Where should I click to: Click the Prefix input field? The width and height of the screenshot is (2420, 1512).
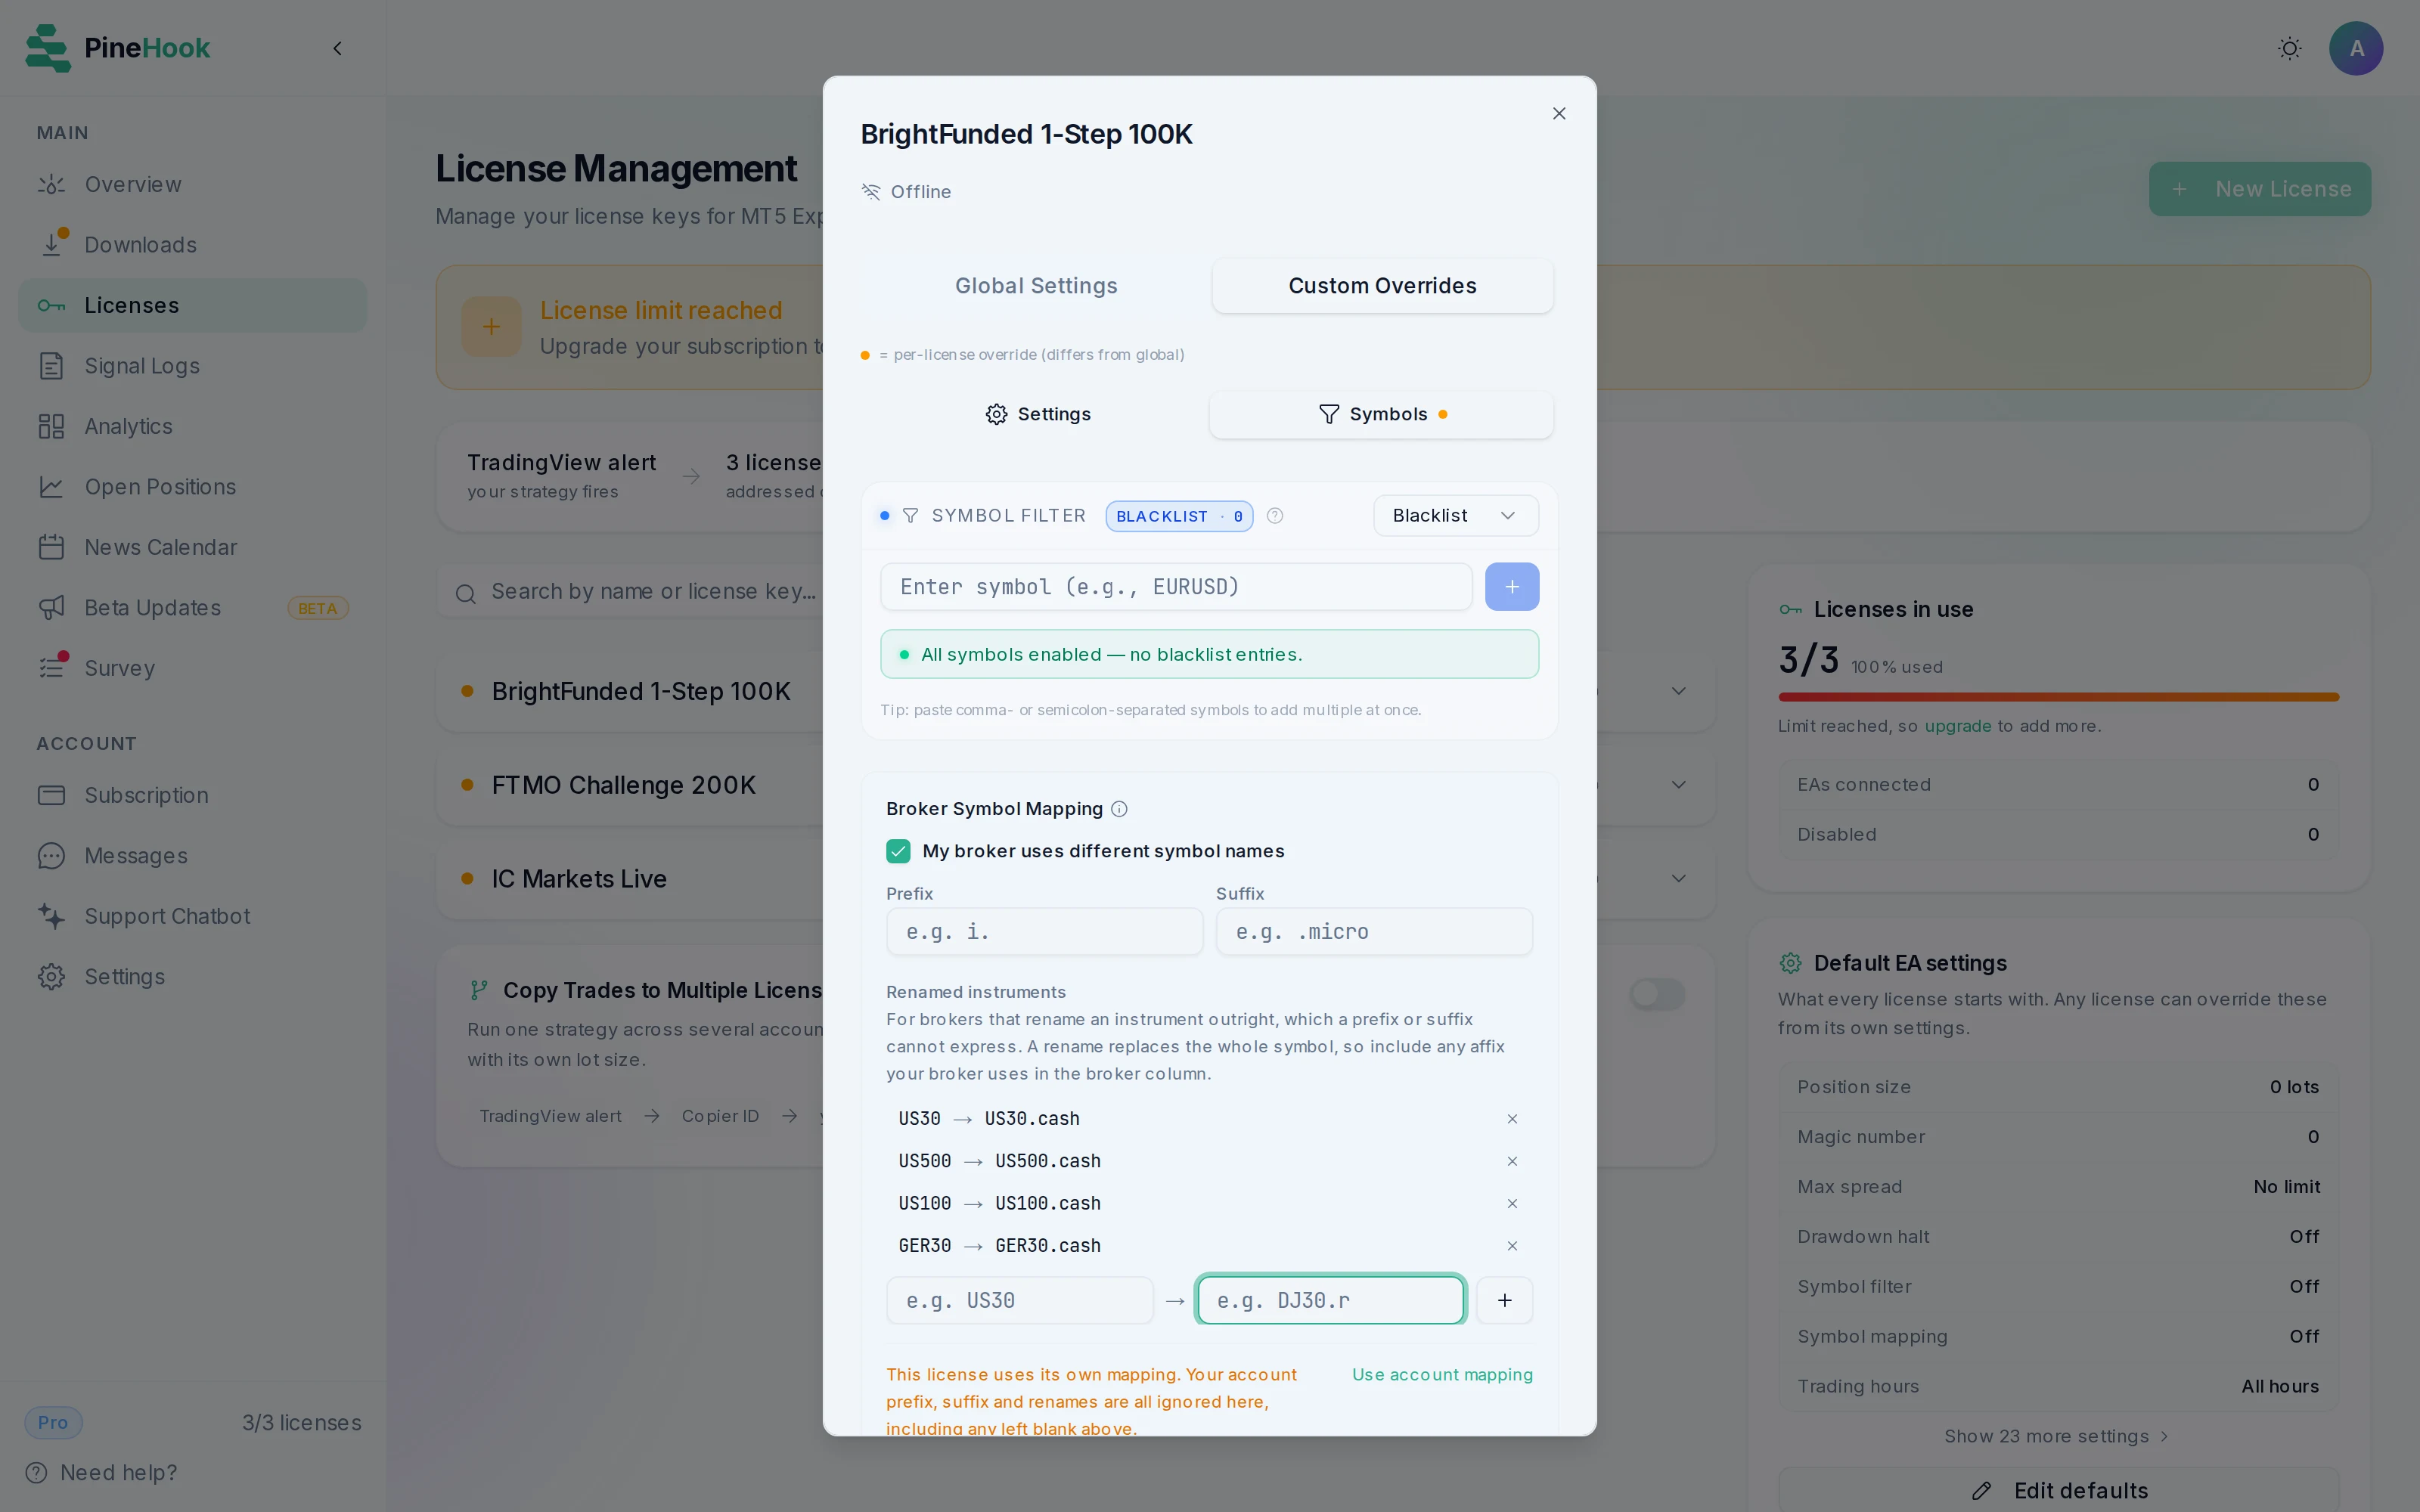[x=1044, y=932]
